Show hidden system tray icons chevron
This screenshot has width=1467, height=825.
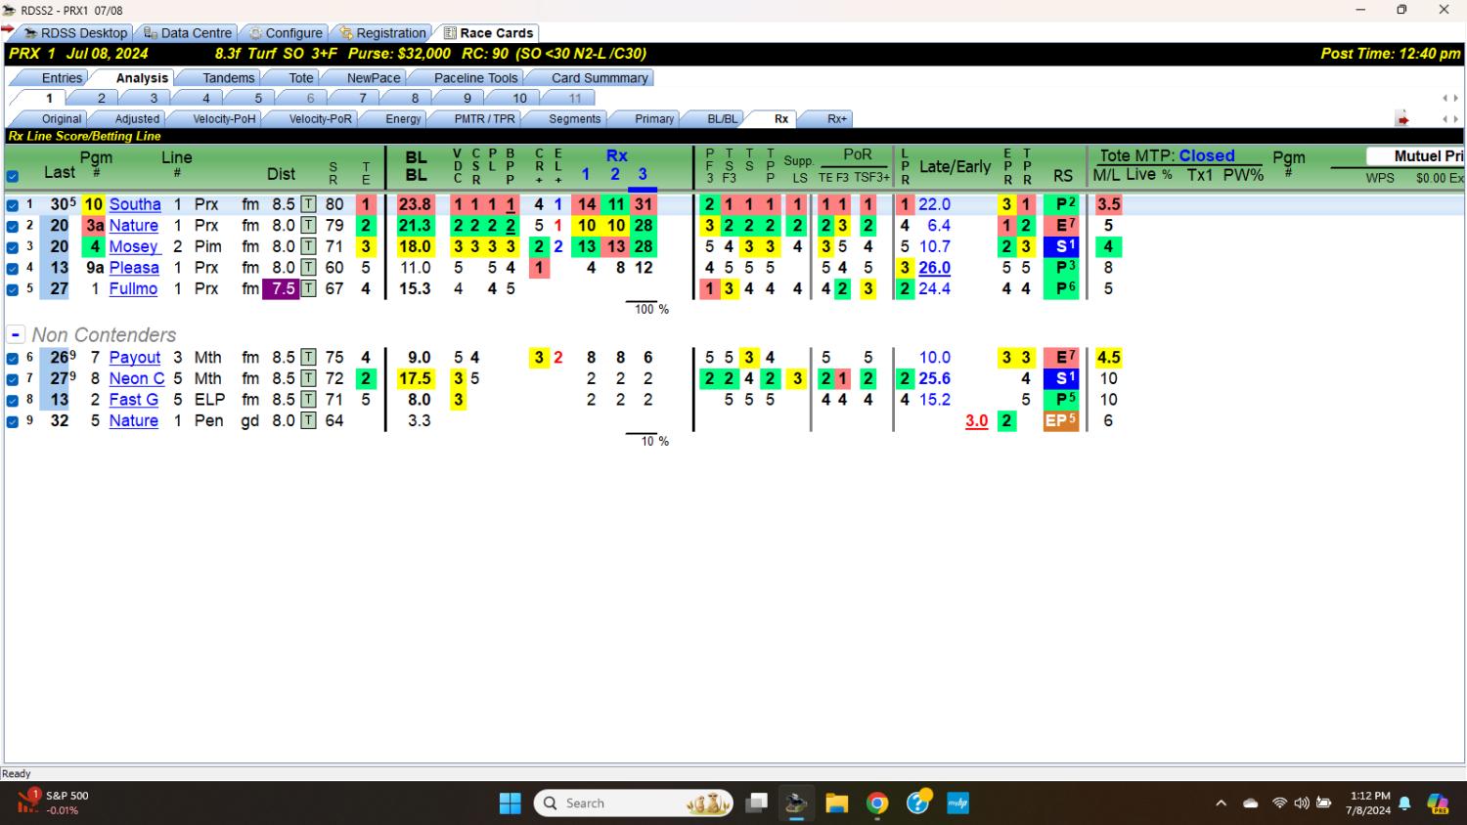(1221, 803)
